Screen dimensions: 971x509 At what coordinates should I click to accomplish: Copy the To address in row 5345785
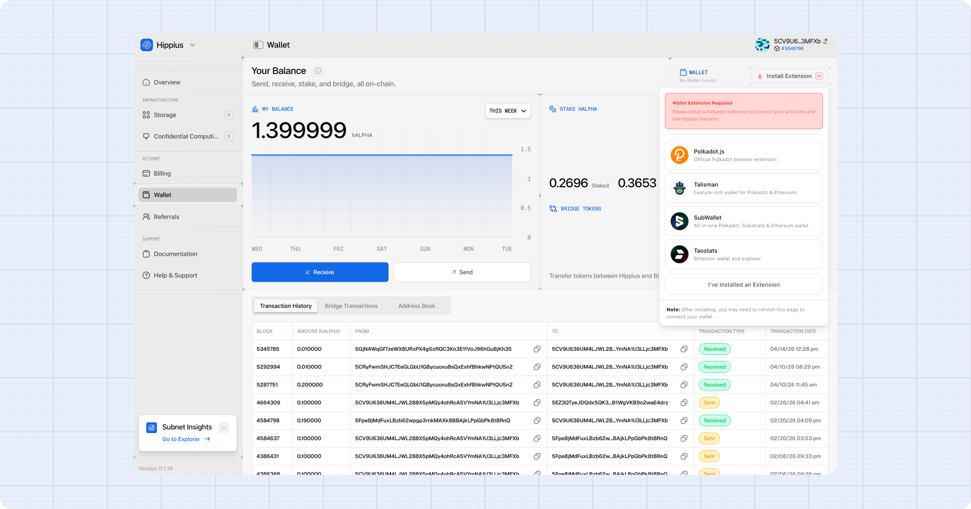click(x=684, y=349)
